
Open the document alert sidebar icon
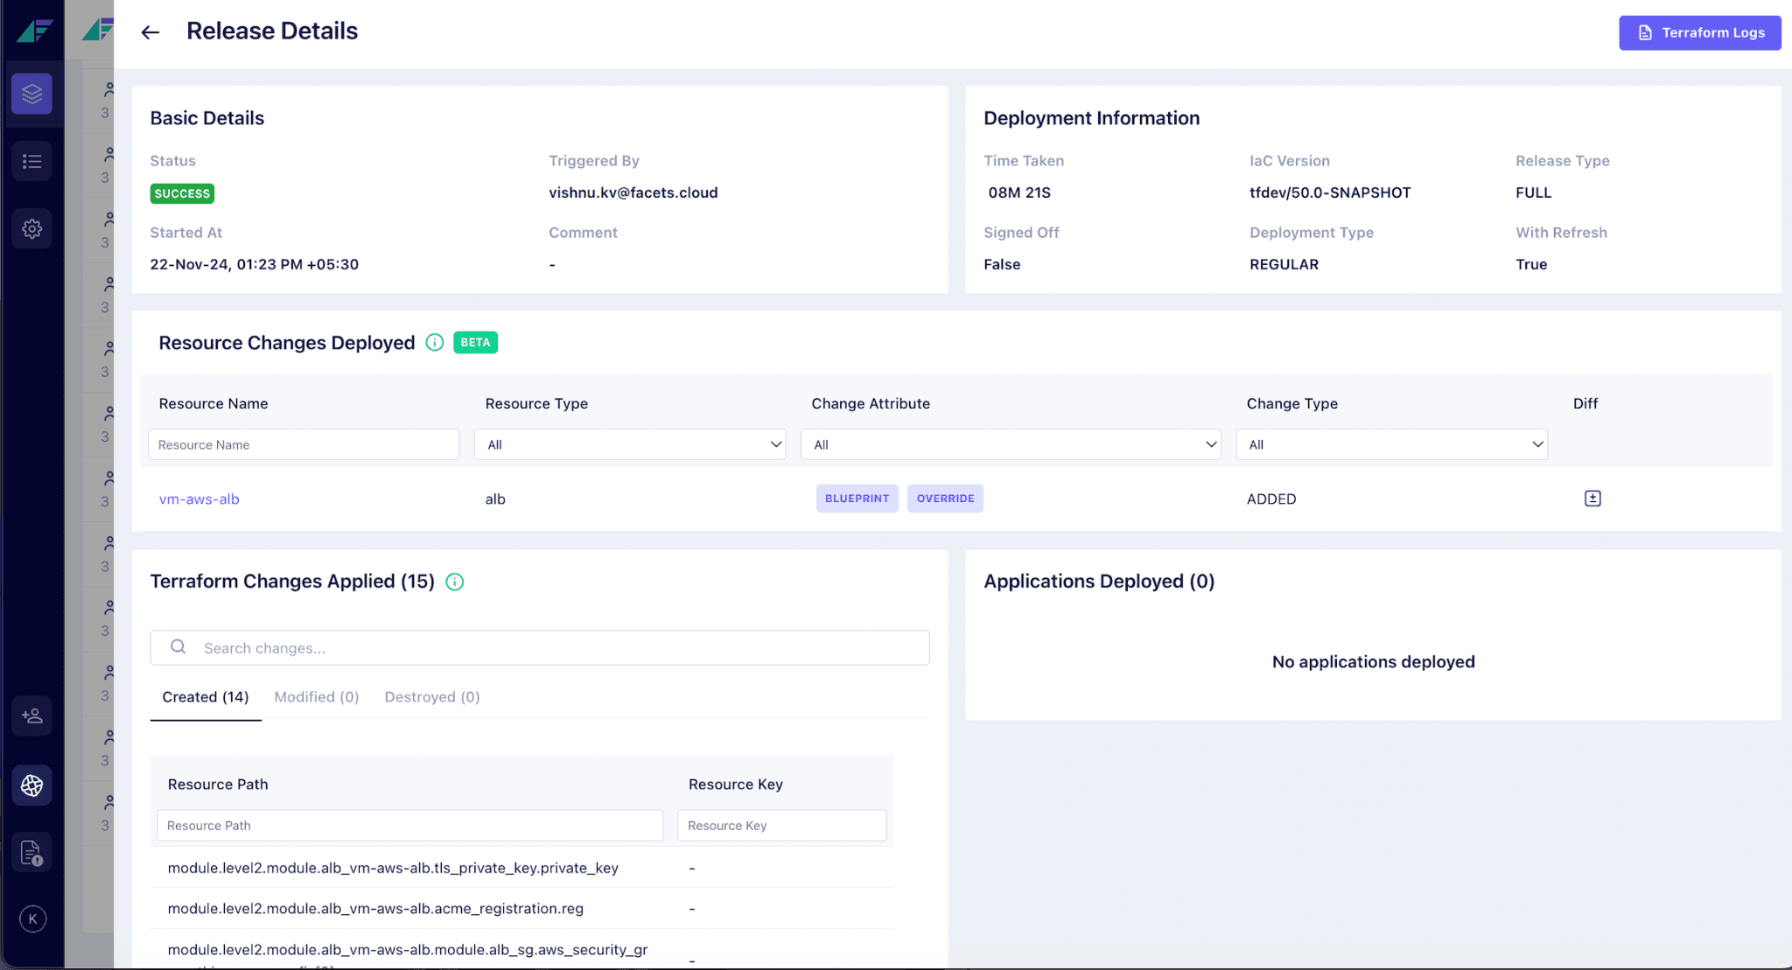click(x=32, y=853)
